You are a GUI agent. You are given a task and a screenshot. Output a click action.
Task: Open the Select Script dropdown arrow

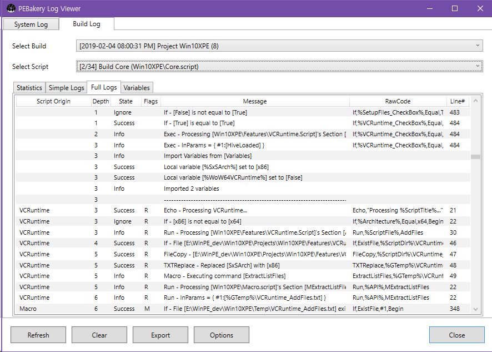tap(476, 66)
